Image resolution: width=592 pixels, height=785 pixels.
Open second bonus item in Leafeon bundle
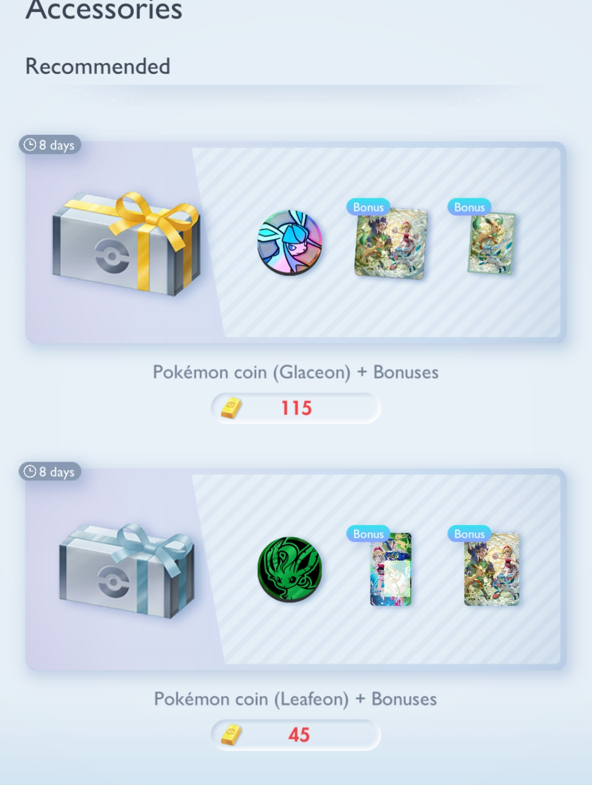[x=491, y=569]
